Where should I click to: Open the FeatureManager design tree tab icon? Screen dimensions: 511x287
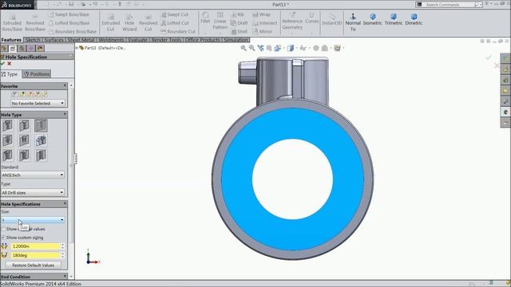(4, 49)
